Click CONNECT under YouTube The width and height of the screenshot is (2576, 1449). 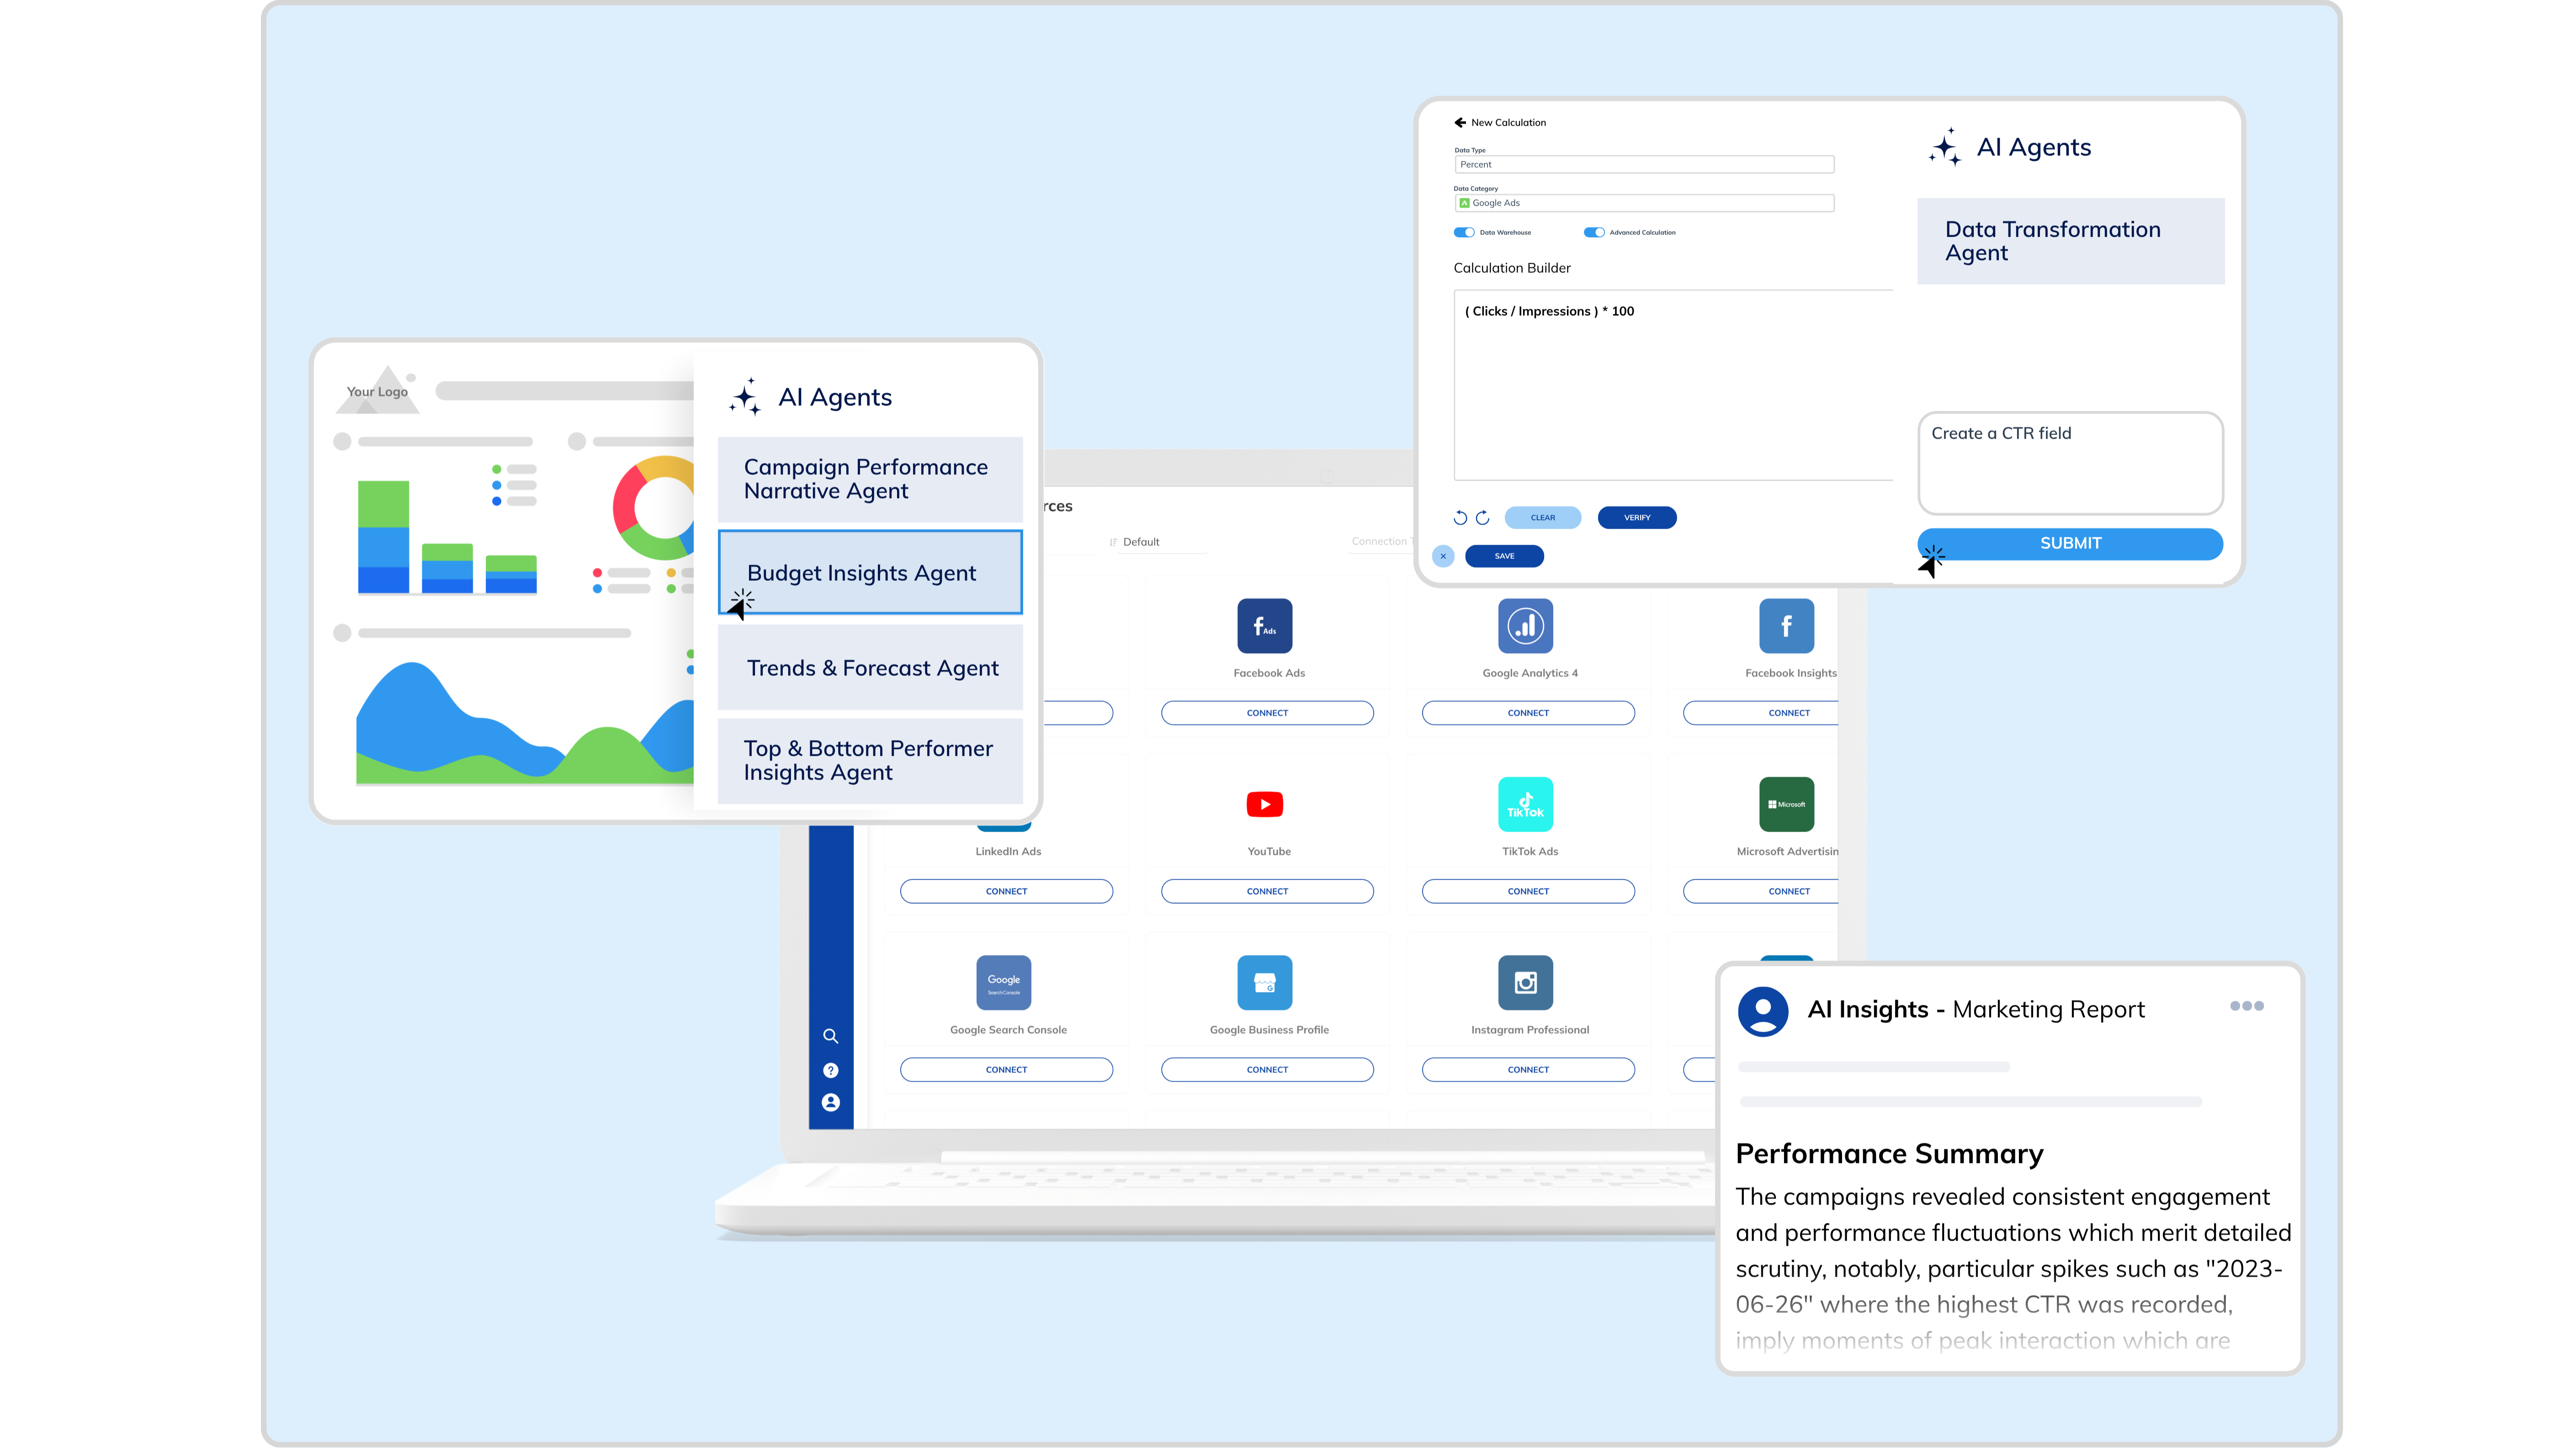click(x=1267, y=891)
